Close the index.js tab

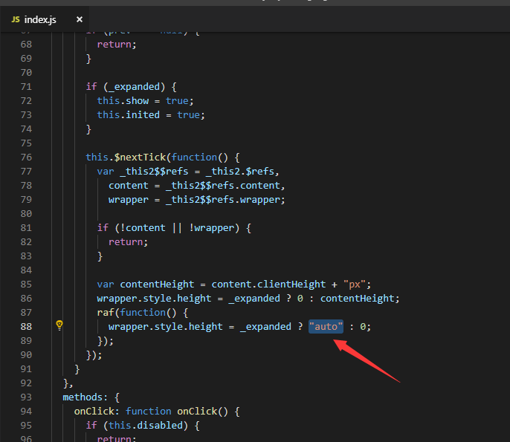(x=80, y=19)
